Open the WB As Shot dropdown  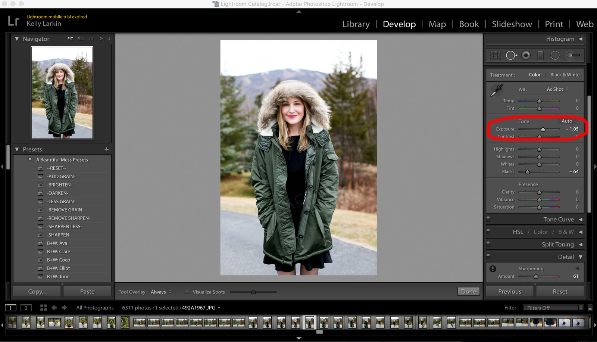point(556,89)
